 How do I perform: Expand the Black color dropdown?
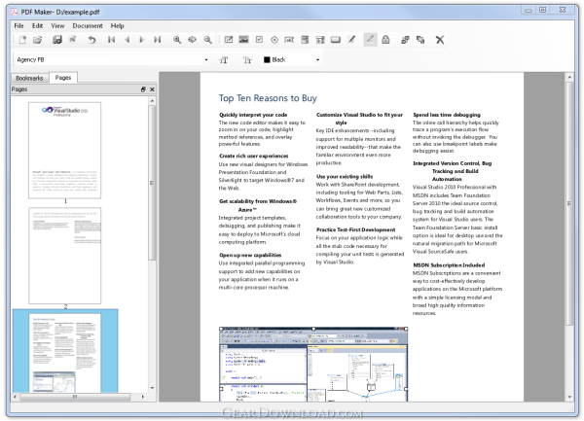coord(317,59)
